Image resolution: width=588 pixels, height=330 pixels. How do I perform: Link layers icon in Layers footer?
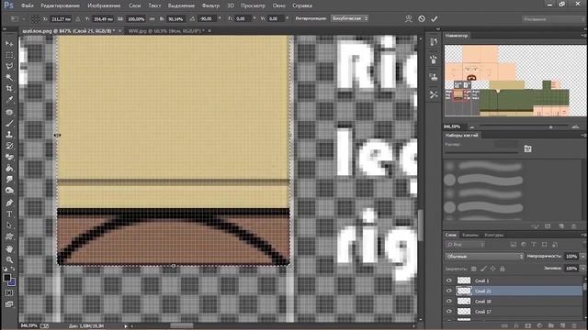point(504,326)
